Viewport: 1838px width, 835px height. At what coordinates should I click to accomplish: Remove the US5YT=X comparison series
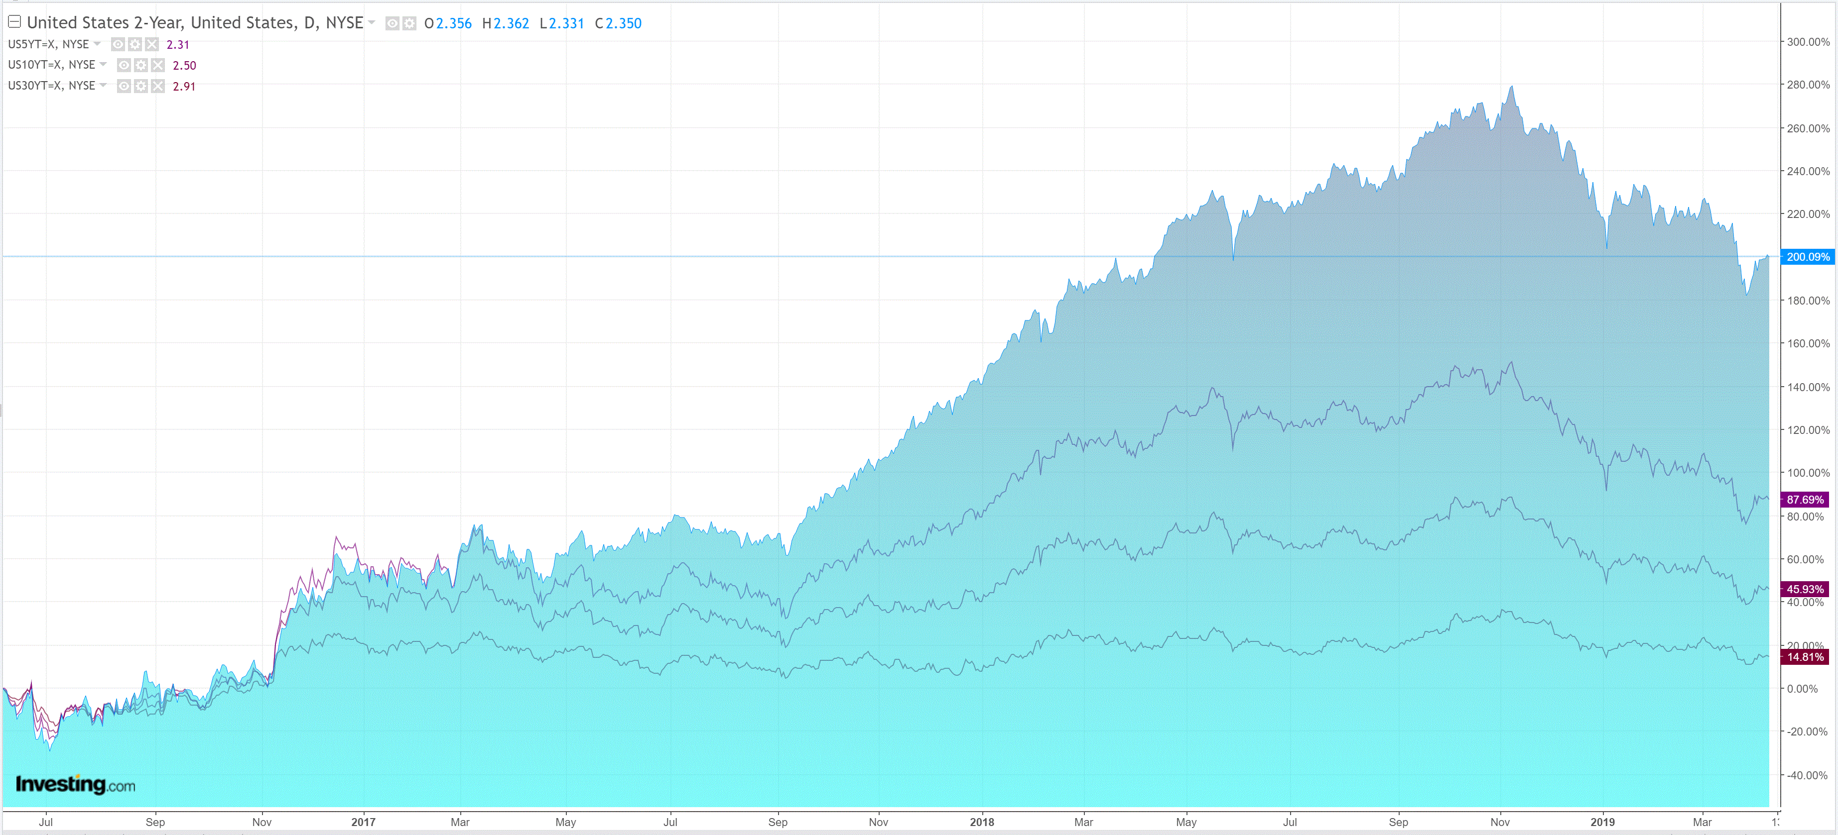click(x=152, y=44)
